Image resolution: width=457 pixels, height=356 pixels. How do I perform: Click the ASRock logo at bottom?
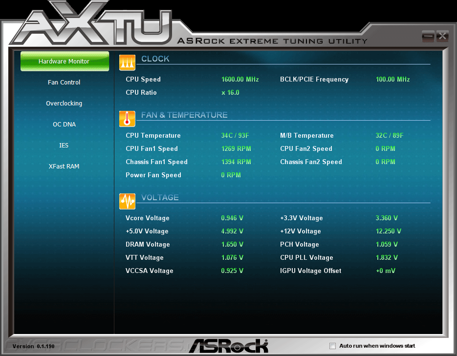pos(229,346)
